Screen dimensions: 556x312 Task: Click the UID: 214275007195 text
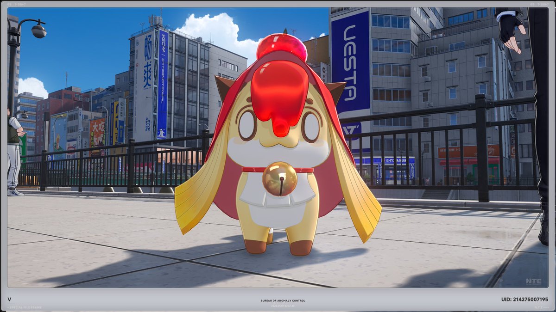click(524, 300)
